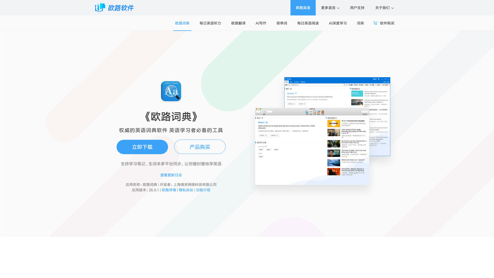
Task: Click the shopping cart icon
Action: click(x=375, y=23)
